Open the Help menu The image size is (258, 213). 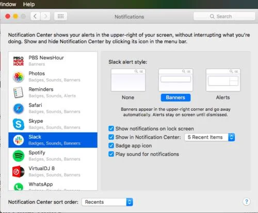pos(29,4)
